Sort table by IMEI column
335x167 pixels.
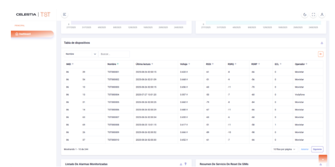[67, 64]
